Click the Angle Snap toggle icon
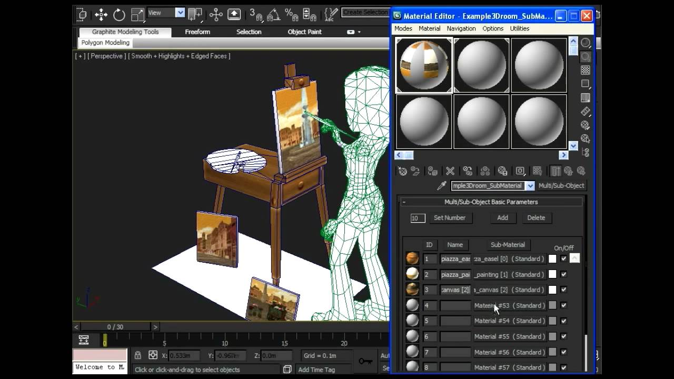The width and height of the screenshot is (674, 379). [273, 15]
